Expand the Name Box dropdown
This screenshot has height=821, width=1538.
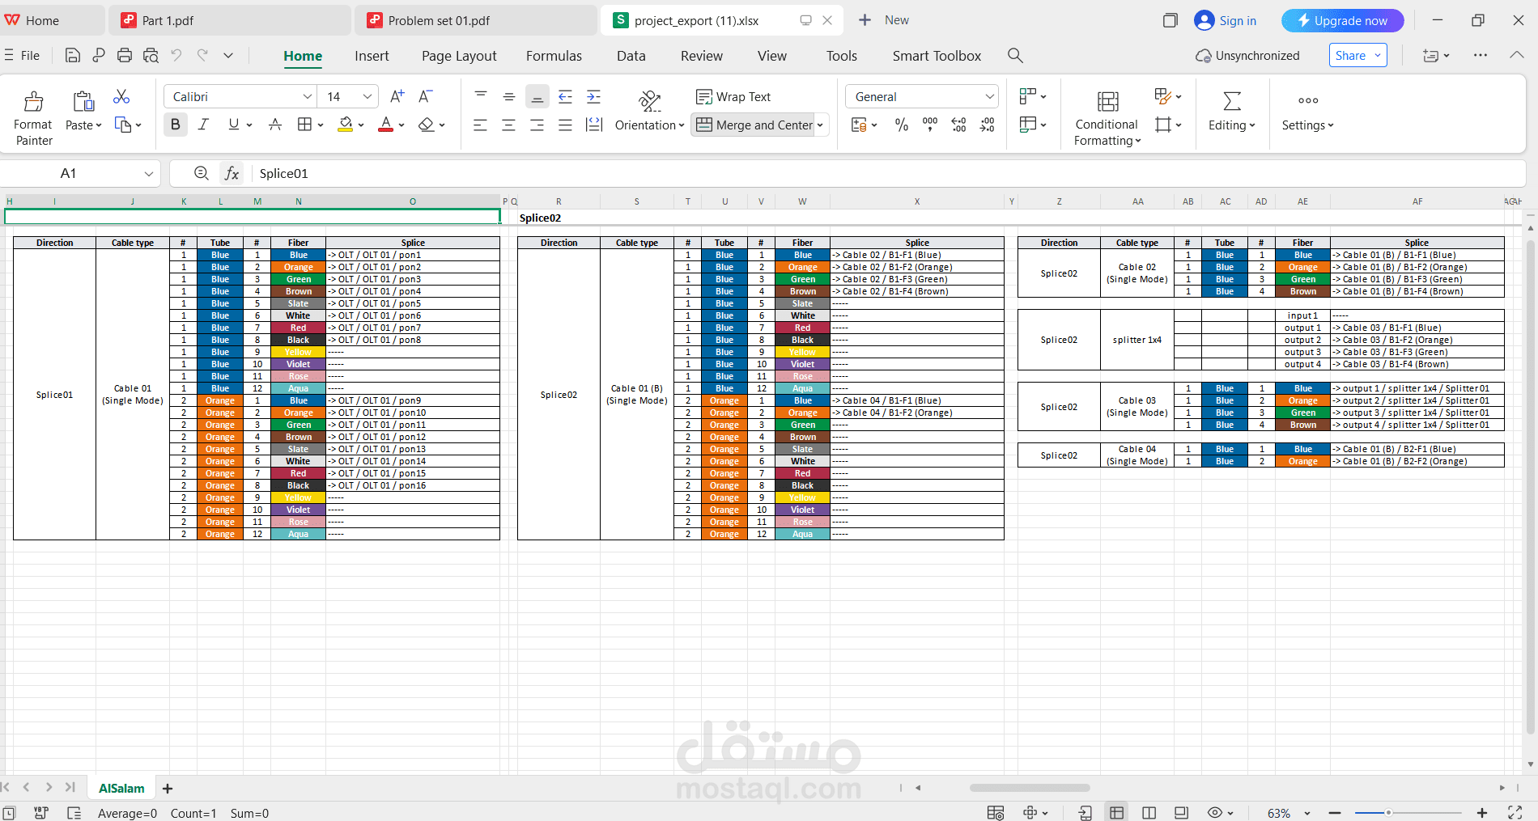coord(149,173)
